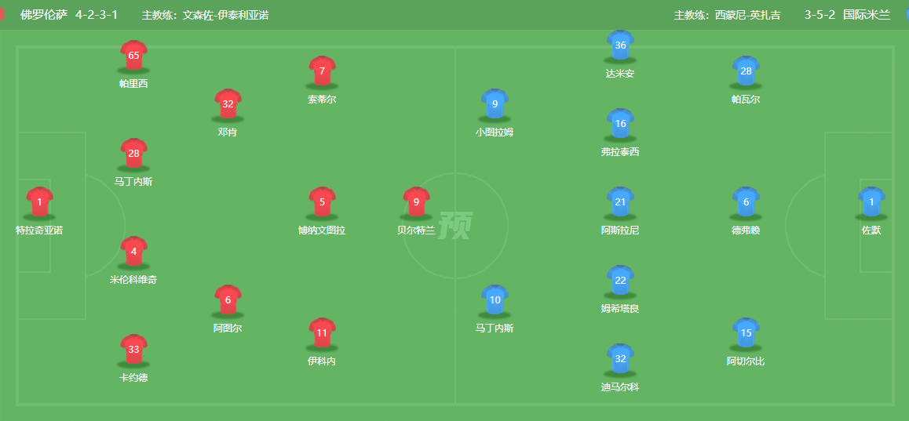Select blue jersey number 10 马丁内斯
Viewport: 909px width, 421px height.
495,299
